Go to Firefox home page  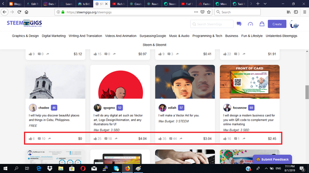point(27,12)
